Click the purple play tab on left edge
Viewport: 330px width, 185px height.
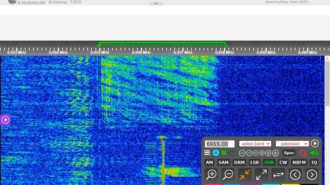pos(5,120)
